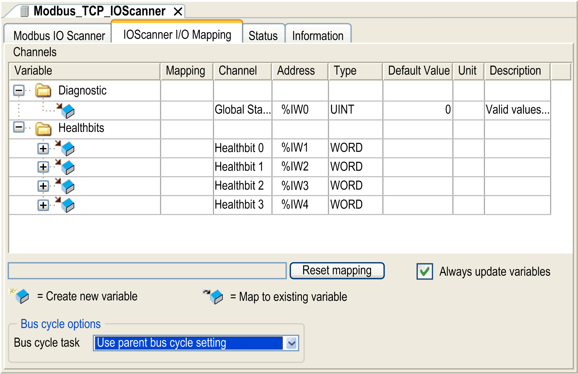Click the Healthbit 2 channel cell
Image resolution: width=578 pixels, height=374 pixels.
pyautogui.click(x=243, y=186)
